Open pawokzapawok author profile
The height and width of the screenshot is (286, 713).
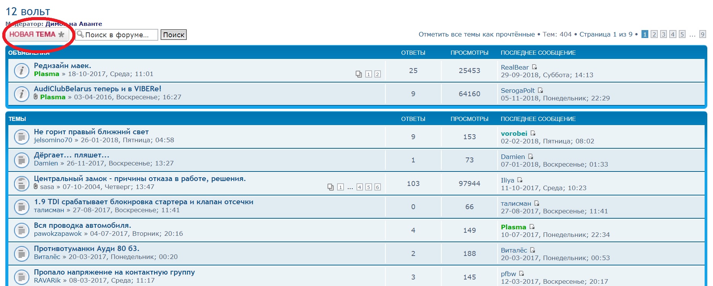(x=58, y=234)
